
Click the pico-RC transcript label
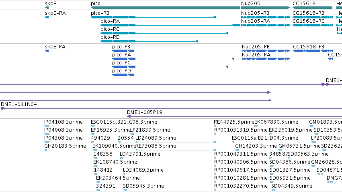coord(110,29)
